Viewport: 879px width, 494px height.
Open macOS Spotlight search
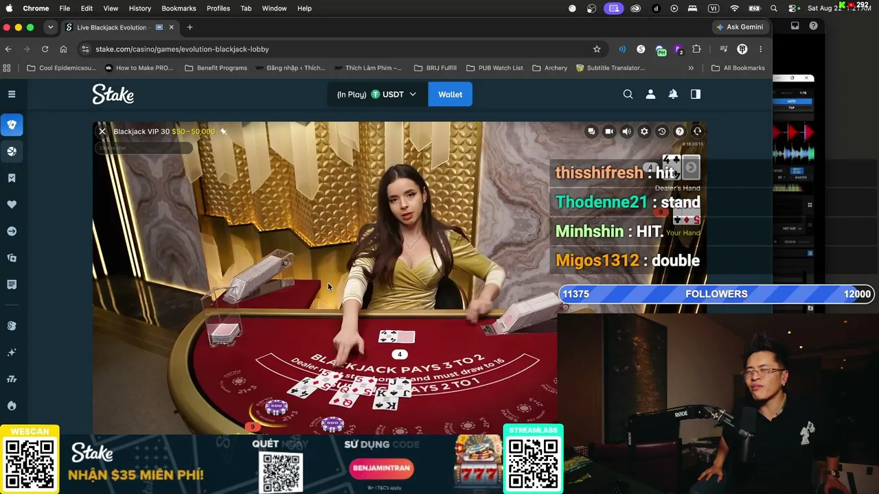(774, 8)
